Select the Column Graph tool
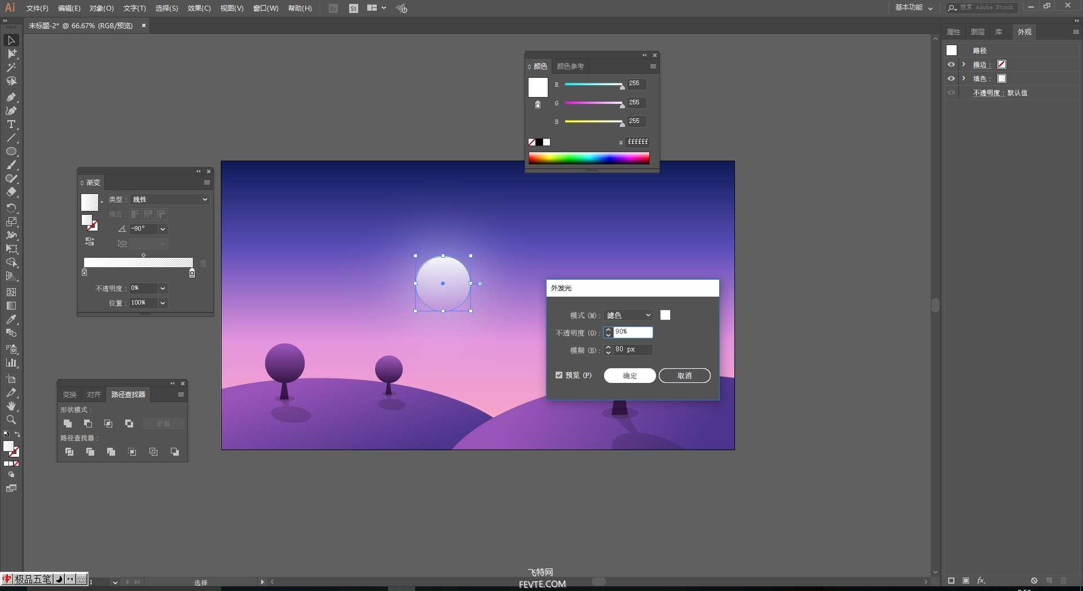The width and height of the screenshot is (1083, 591). point(11,363)
